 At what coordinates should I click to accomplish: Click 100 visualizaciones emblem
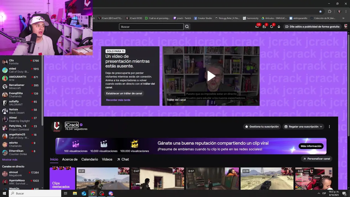pyautogui.click(x=76, y=146)
